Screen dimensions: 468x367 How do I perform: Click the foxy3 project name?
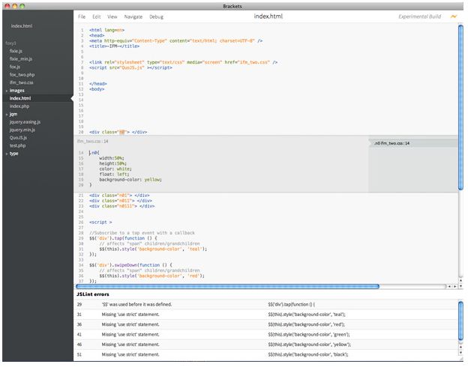point(10,43)
